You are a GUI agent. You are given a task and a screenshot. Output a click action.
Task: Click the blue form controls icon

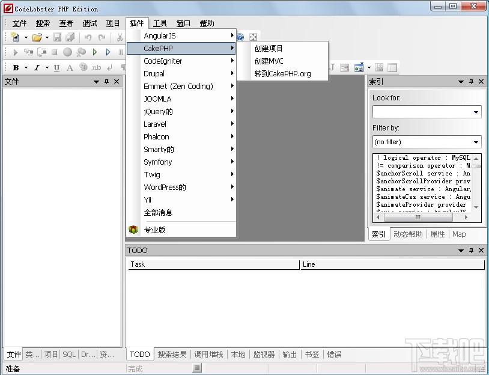[x=359, y=67]
